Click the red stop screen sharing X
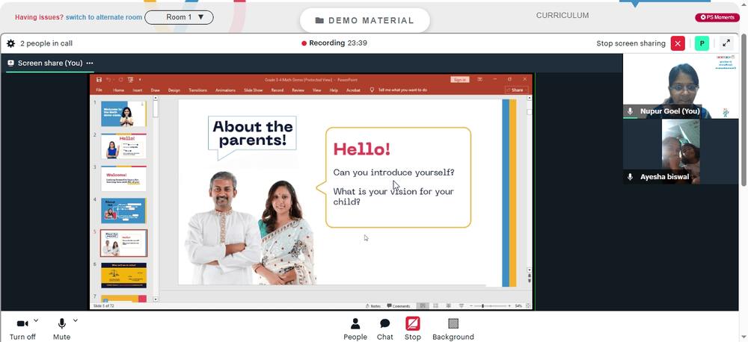The height and width of the screenshot is (342, 748). pyautogui.click(x=678, y=43)
